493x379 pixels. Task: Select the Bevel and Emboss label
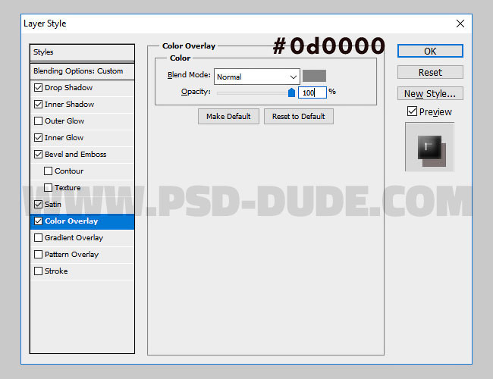[x=75, y=155]
